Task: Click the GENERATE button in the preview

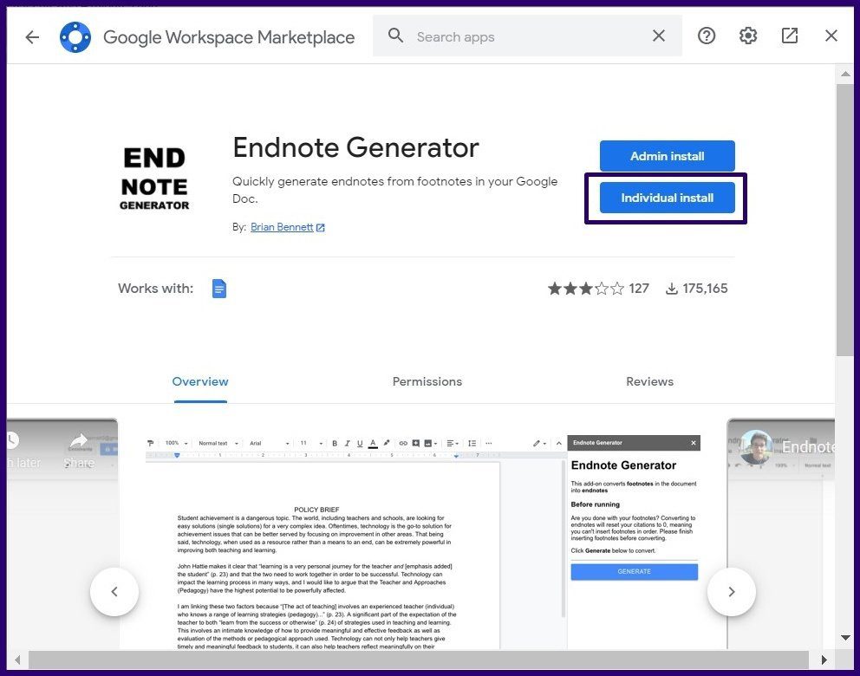Action: click(x=634, y=572)
